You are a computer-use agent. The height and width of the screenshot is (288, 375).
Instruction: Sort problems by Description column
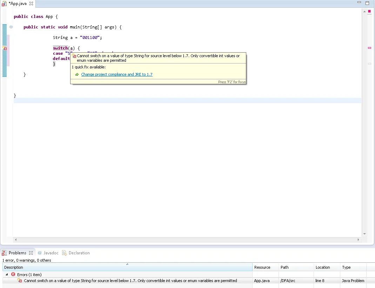pos(127,267)
